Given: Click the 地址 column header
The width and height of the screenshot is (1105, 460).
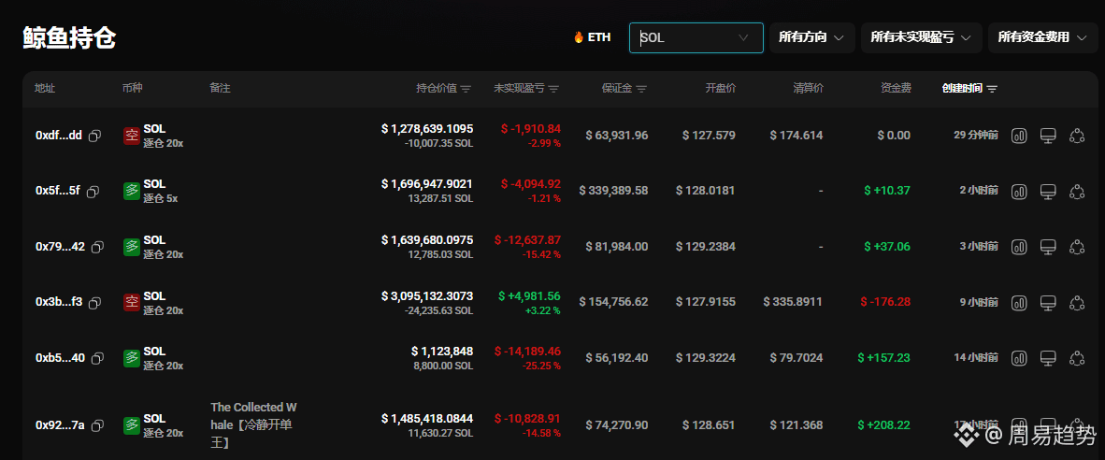Looking at the screenshot, I should 45,88.
